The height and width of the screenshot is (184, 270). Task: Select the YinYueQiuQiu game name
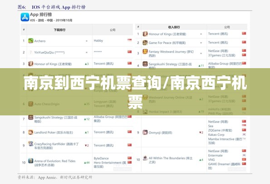click(49, 52)
